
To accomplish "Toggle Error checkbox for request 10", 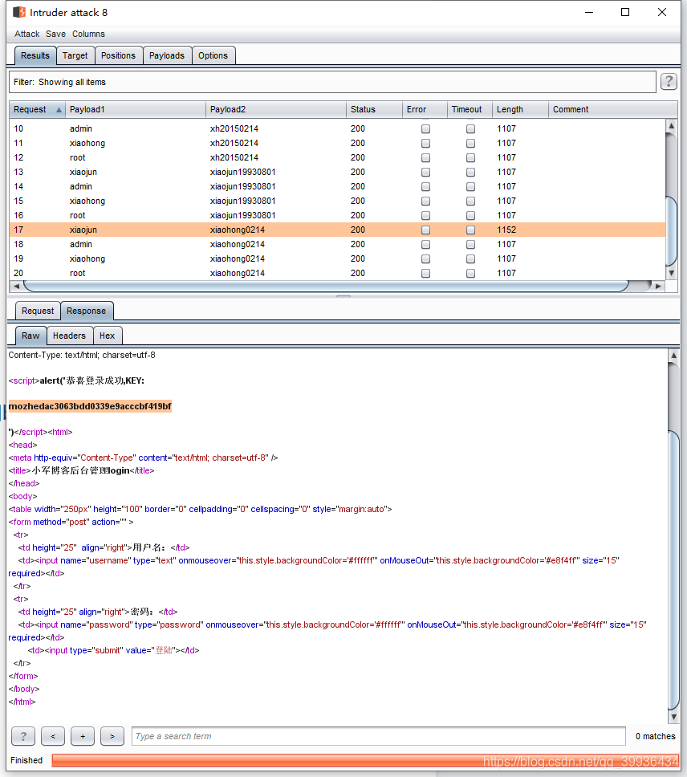I will [x=425, y=129].
